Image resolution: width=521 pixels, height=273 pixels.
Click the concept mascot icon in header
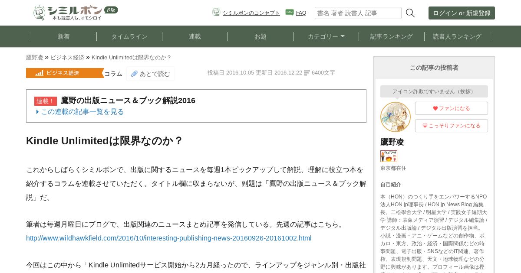(216, 12)
